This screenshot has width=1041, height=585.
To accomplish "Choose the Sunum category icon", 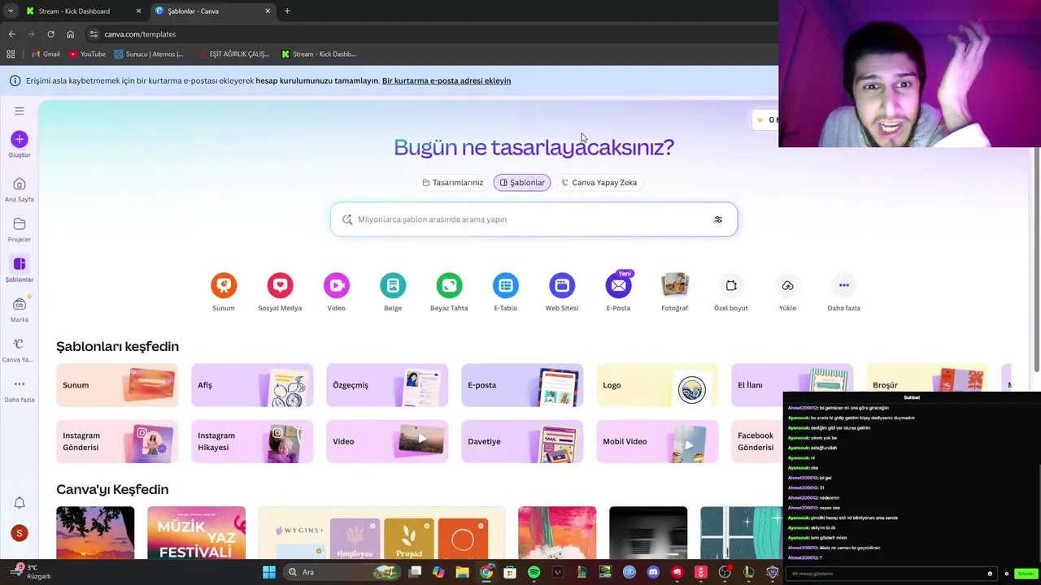I will click(x=224, y=285).
